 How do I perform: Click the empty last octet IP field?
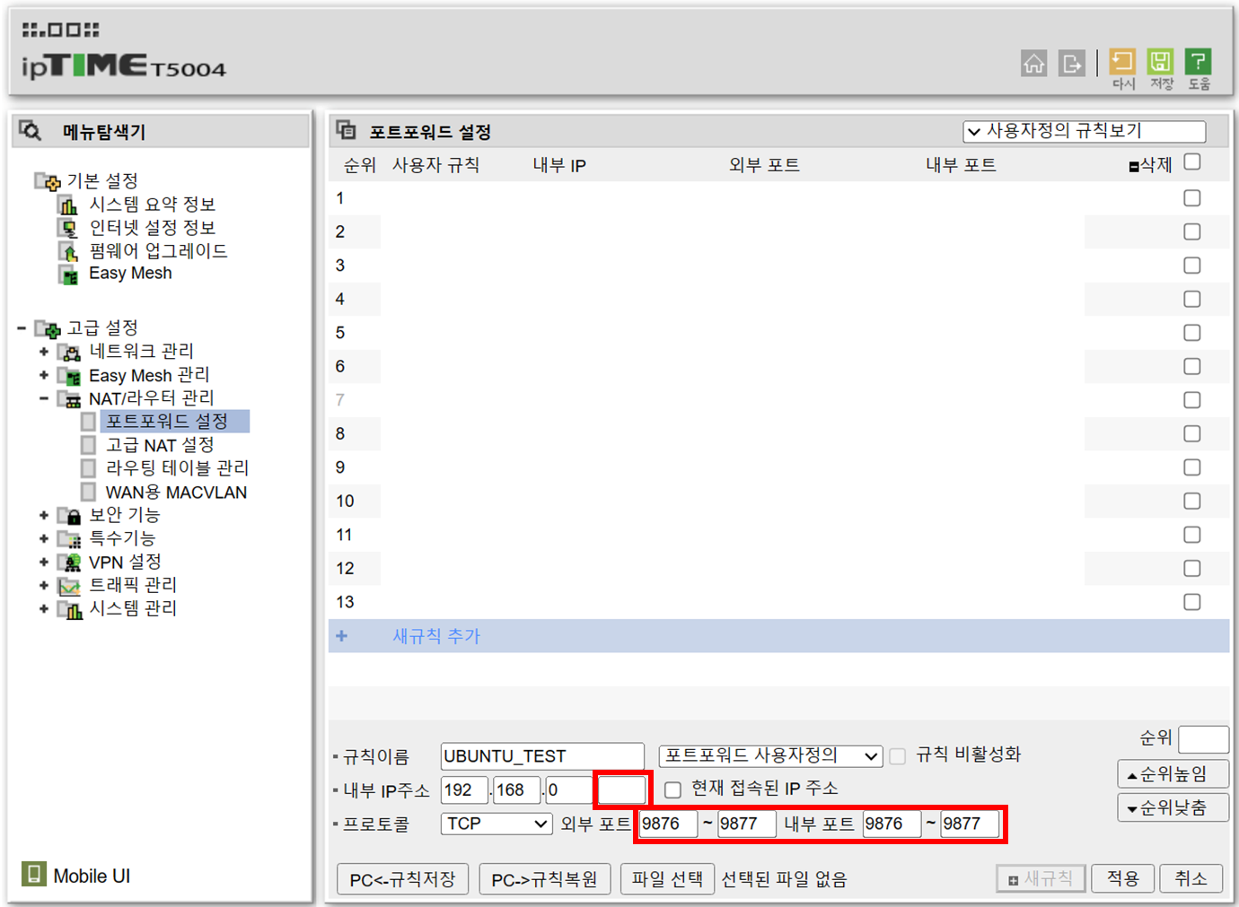point(621,790)
